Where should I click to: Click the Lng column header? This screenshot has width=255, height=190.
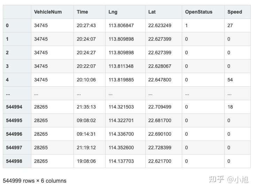113,12
